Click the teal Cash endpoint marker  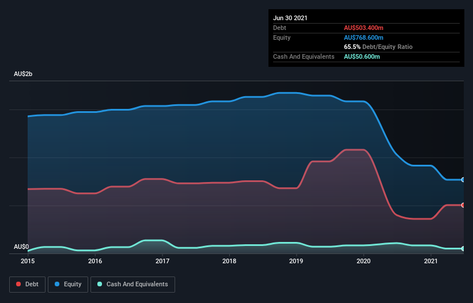click(463, 248)
